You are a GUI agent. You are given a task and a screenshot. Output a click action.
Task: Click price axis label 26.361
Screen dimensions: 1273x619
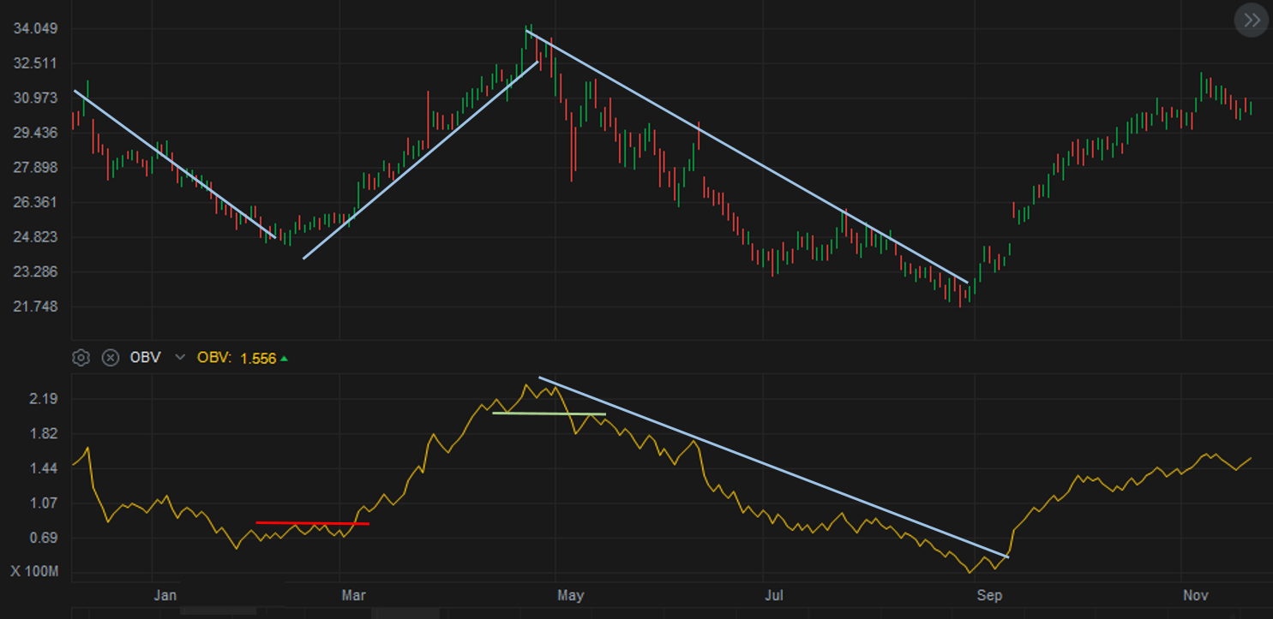35,202
